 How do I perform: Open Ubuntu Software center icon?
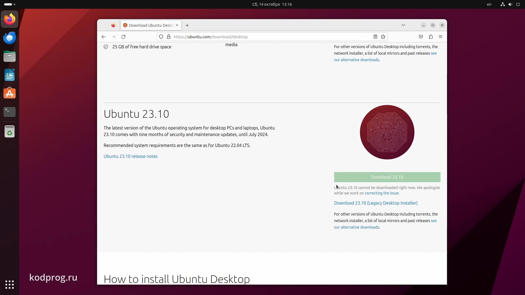pyautogui.click(x=10, y=93)
